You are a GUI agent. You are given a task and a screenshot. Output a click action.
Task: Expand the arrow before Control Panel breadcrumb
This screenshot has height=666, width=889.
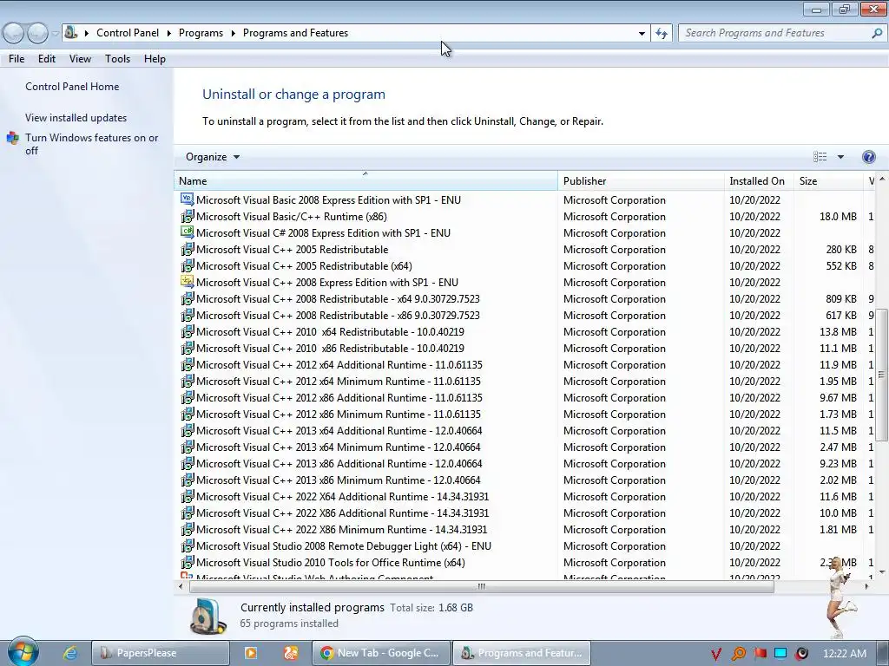(87, 33)
